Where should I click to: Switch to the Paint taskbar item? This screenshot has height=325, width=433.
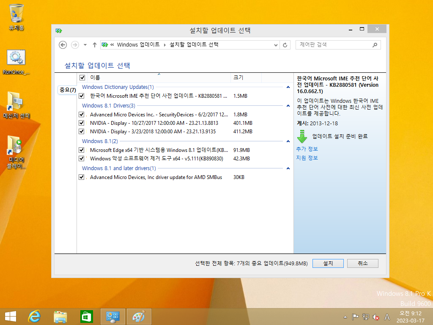pyautogui.click(x=139, y=317)
